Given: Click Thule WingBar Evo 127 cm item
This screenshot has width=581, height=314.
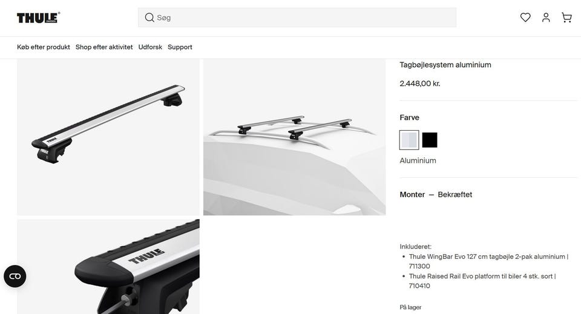Looking at the screenshot, I should coord(488,261).
